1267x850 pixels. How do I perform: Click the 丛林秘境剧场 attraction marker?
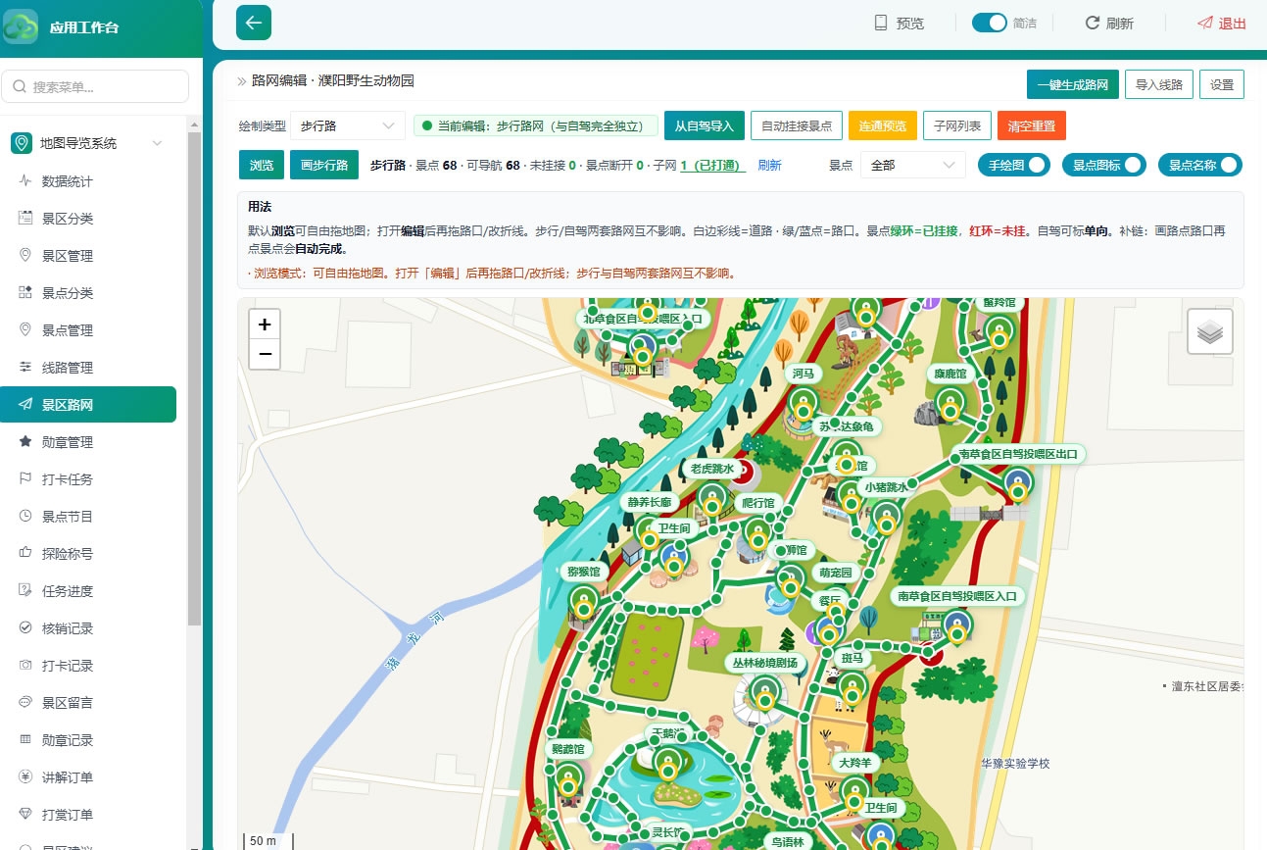(x=765, y=693)
